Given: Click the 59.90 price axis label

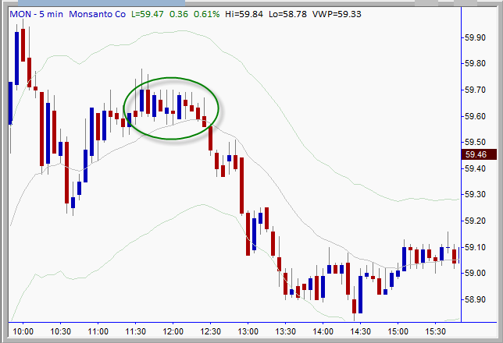Looking at the screenshot, I should click(x=475, y=37).
